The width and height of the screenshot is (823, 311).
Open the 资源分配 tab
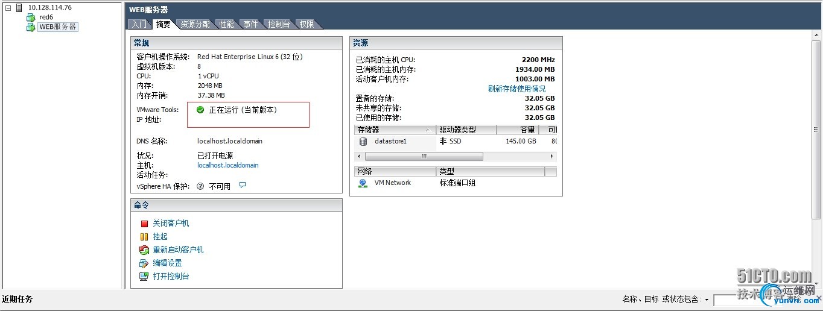195,24
